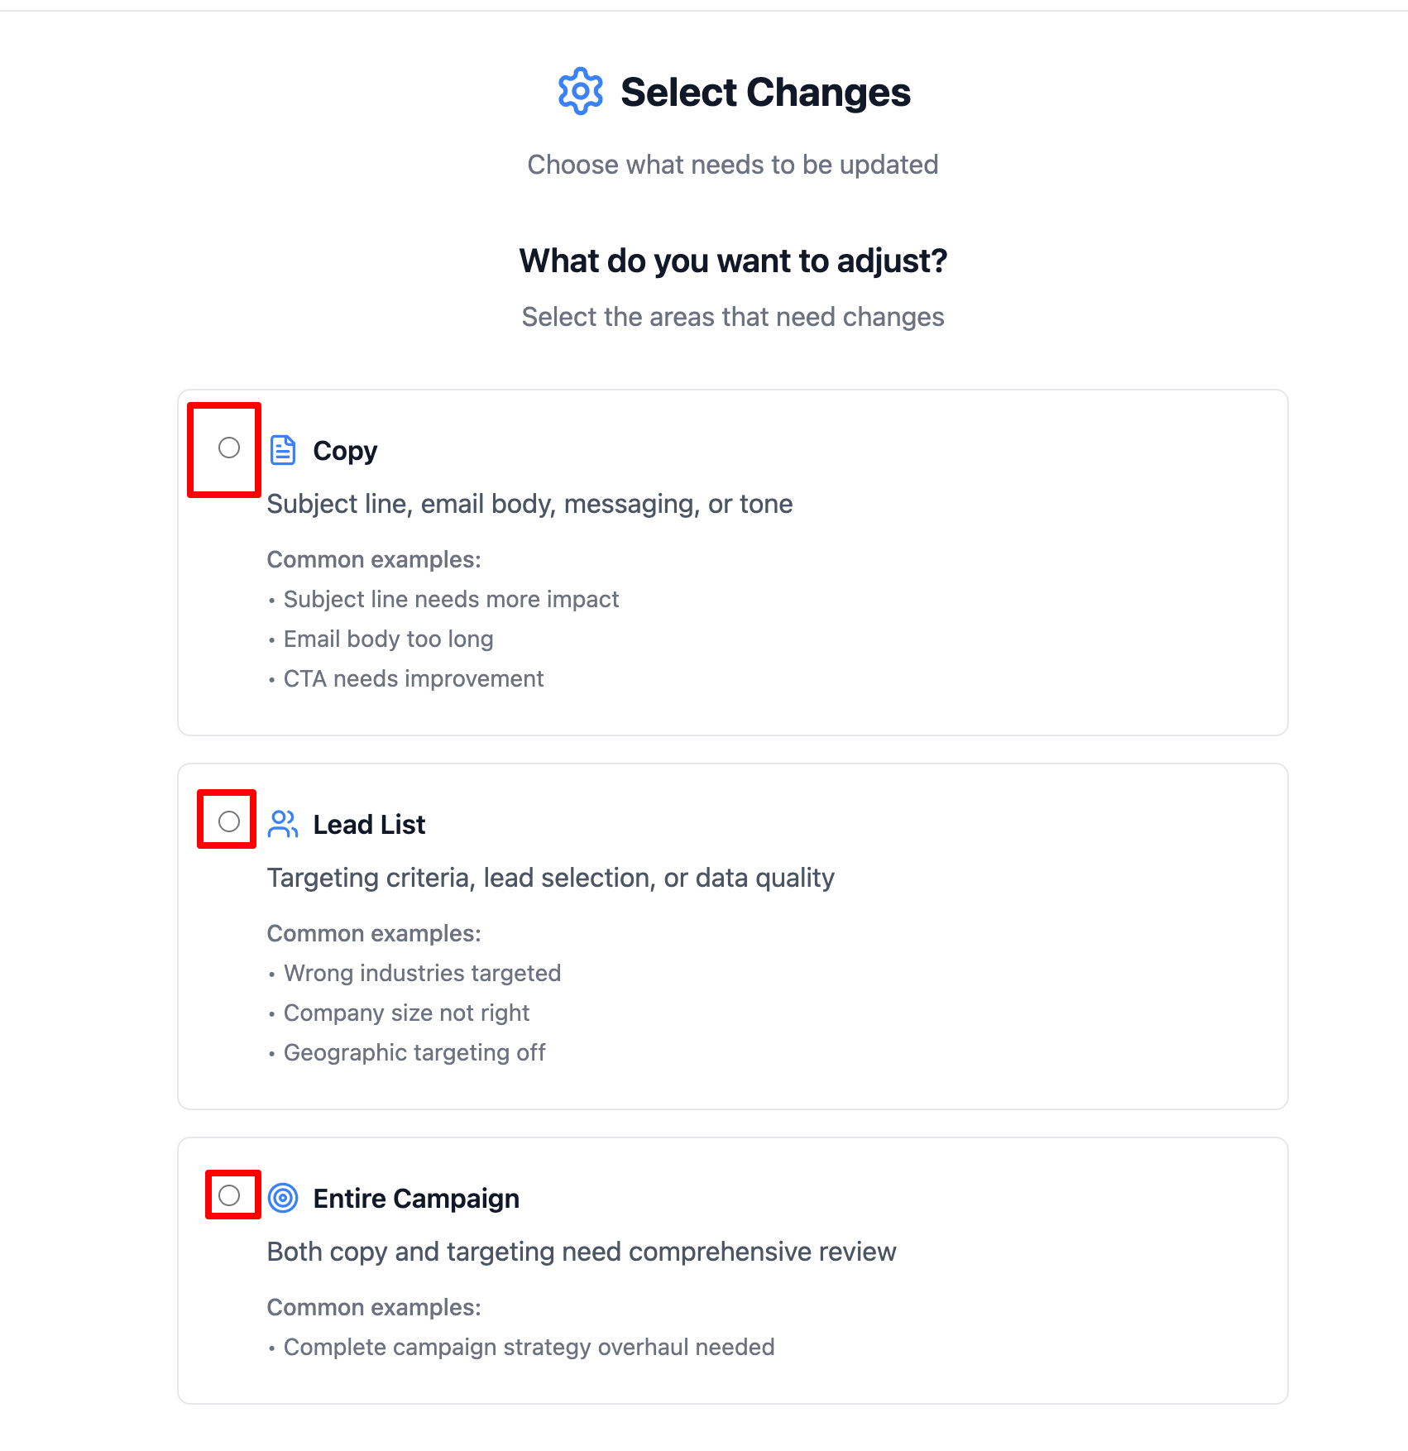Click "Geographic targeting off" example
This screenshot has width=1408, height=1451.
coord(414,1052)
